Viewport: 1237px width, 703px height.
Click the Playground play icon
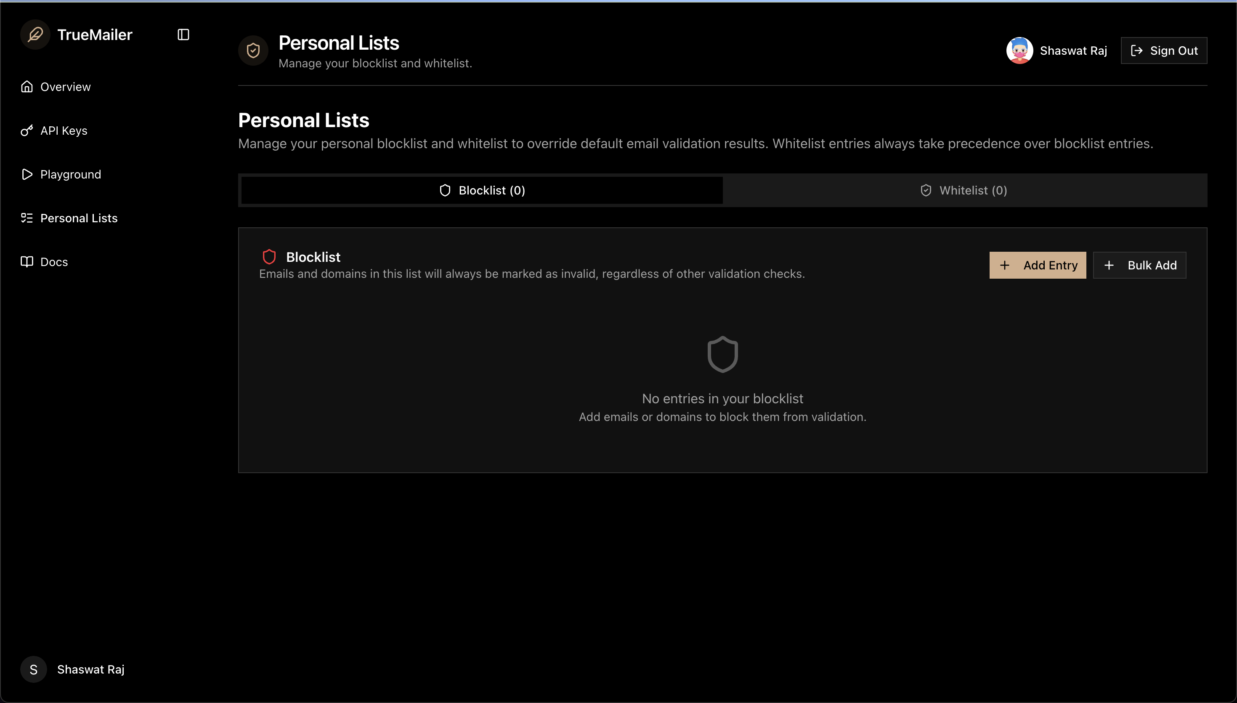click(27, 174)
